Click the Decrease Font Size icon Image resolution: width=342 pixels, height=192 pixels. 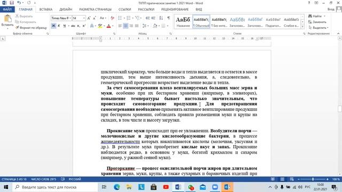click(x=95, y=18)
